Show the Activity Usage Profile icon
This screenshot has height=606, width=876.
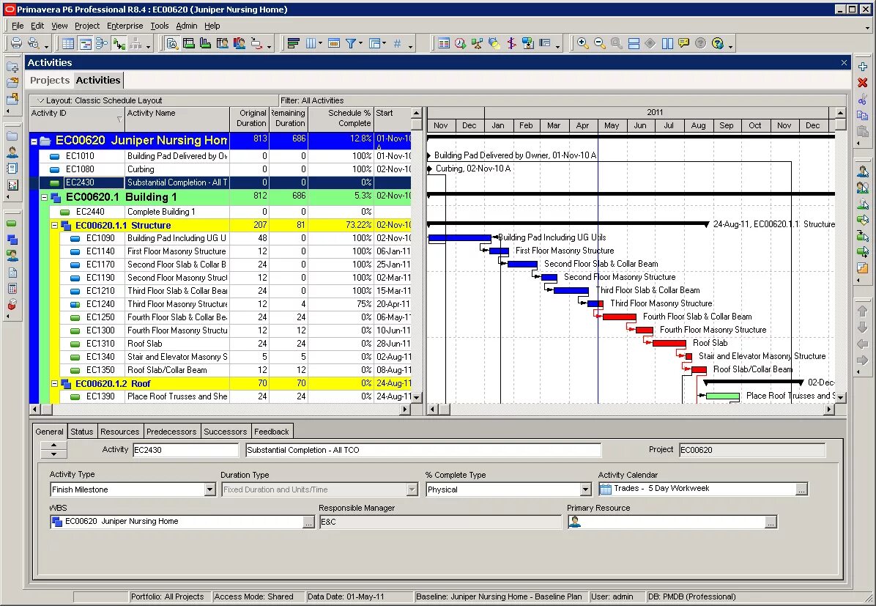point(206,43)
